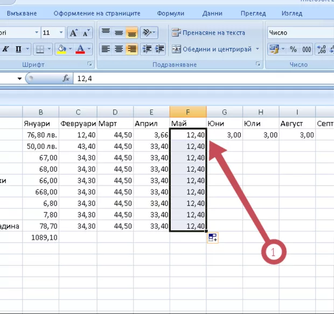The height and width of the screenshot is (314, 334).
Task: Toggle middle vertical alignment
Action: [x=119, y=32]
